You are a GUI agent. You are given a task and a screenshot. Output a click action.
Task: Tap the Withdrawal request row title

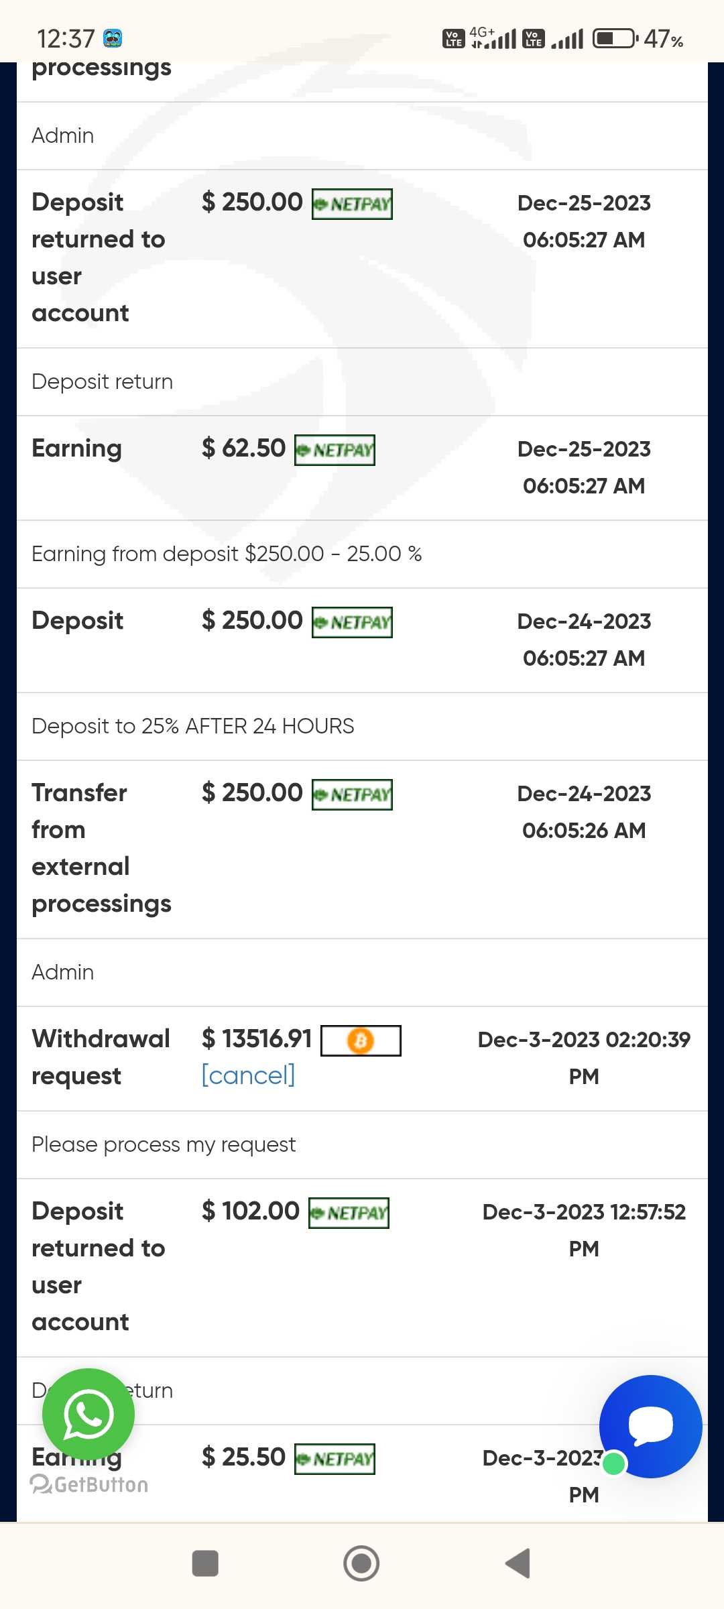pyautogui.click(x=101, y=1057)
